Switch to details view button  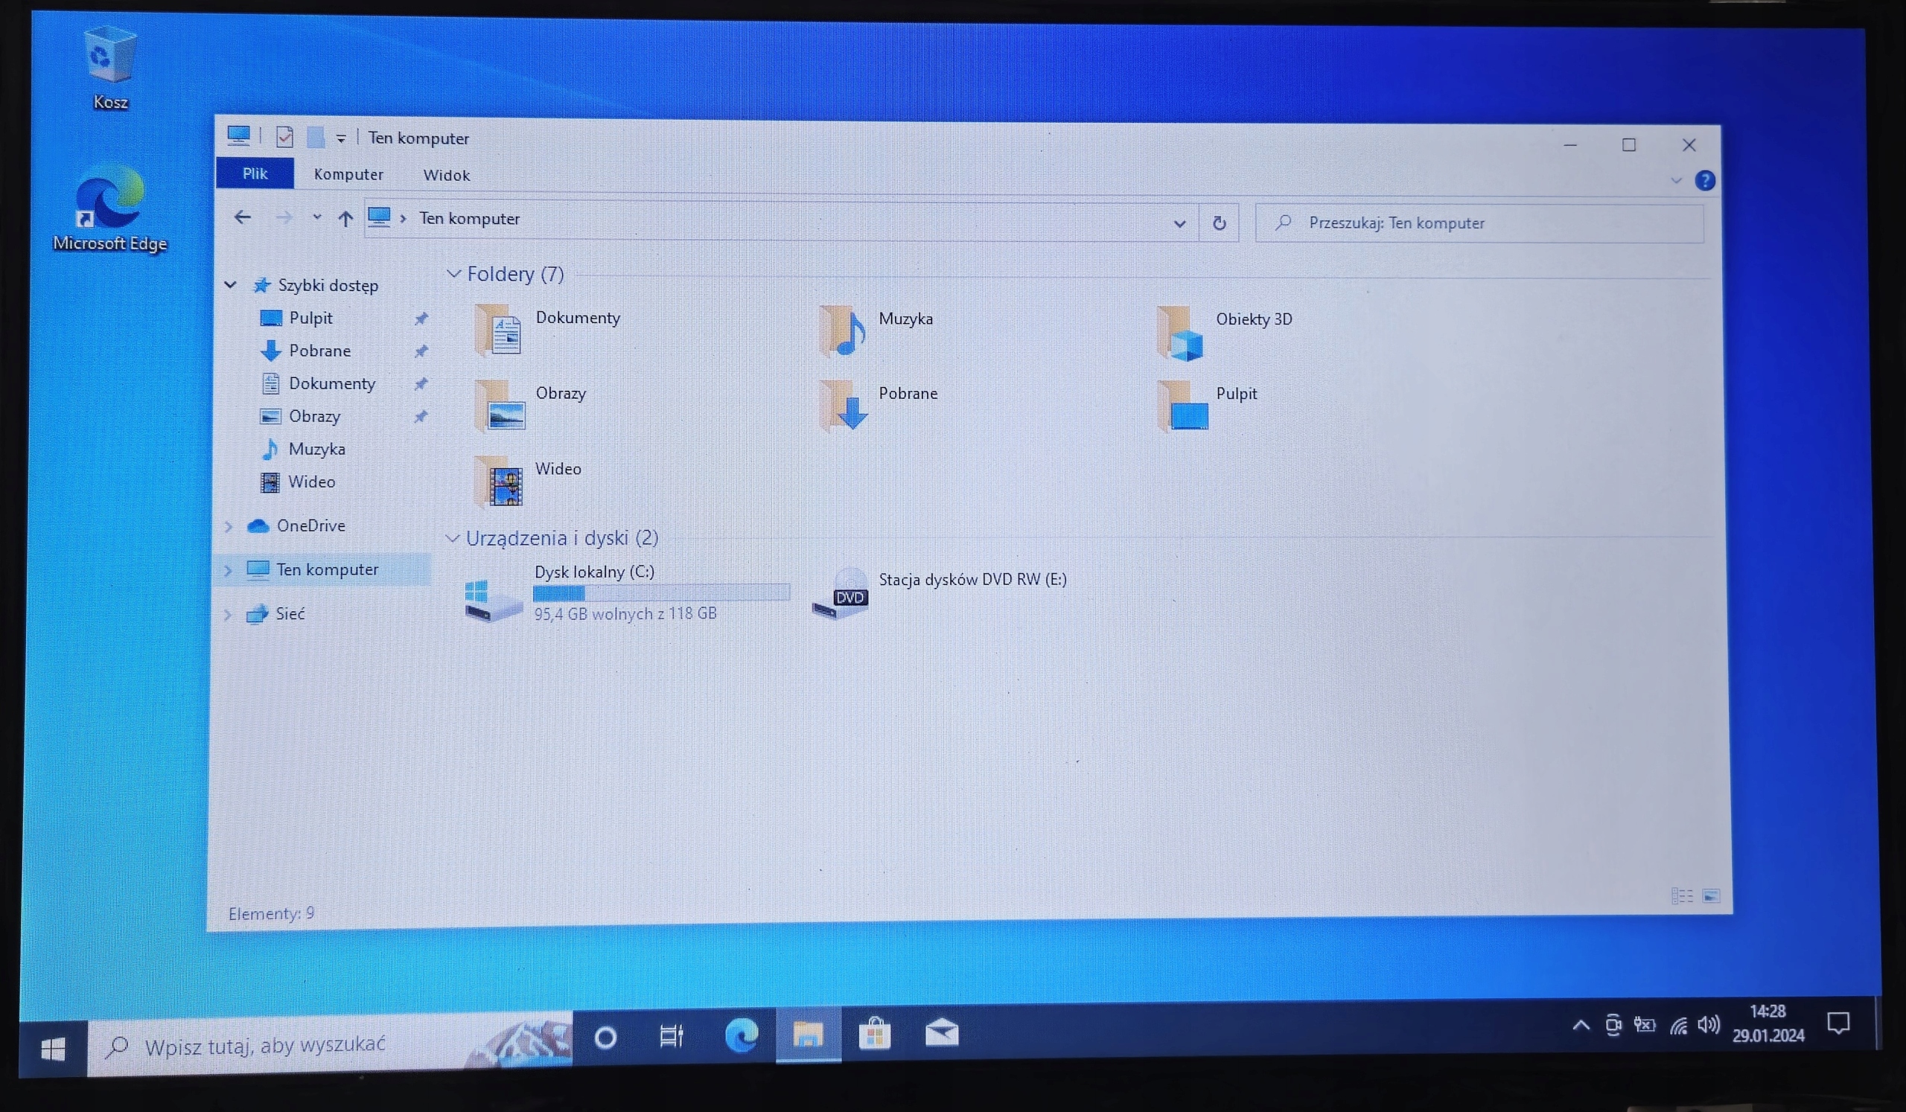pos(1681,897)
